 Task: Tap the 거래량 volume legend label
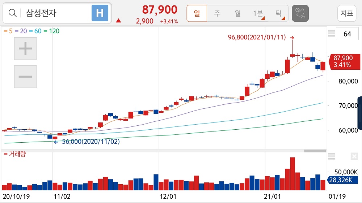click(15, 154)
